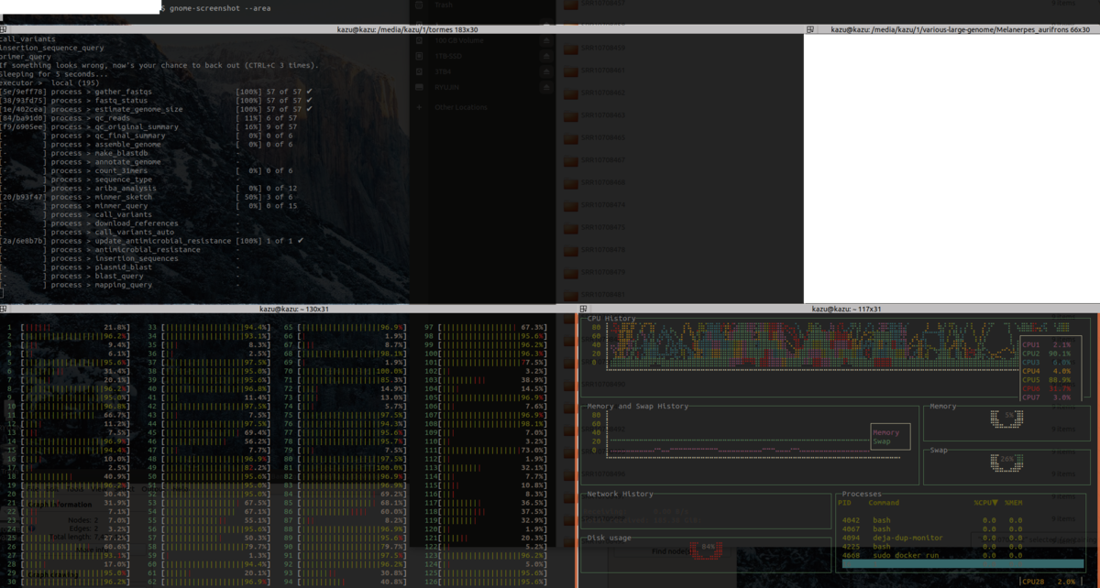This screenshot has width=1100, height=588.
Task: Click the CPU2 90.1% legend entry
Action: point(1045,354)
